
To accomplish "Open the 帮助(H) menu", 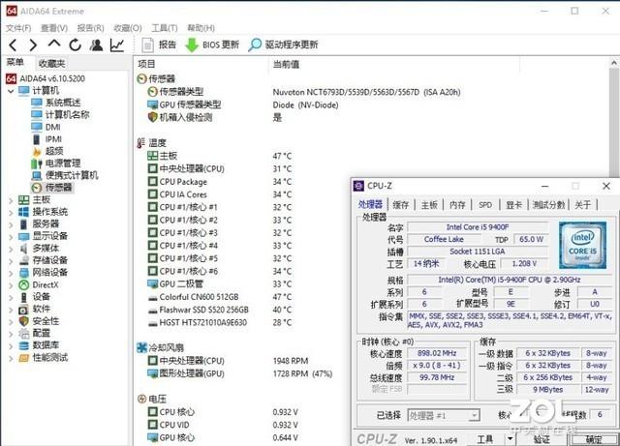I will click(x=201, y=28).
